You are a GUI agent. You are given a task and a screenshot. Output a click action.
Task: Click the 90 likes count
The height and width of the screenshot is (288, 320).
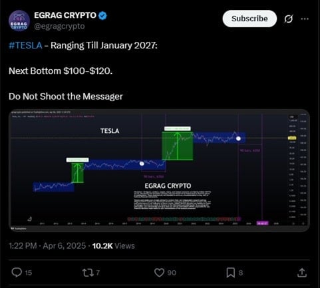[x=172, y=273]
